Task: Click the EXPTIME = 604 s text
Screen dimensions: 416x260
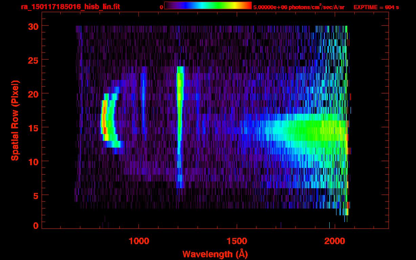Action: (x=376, y=7)
